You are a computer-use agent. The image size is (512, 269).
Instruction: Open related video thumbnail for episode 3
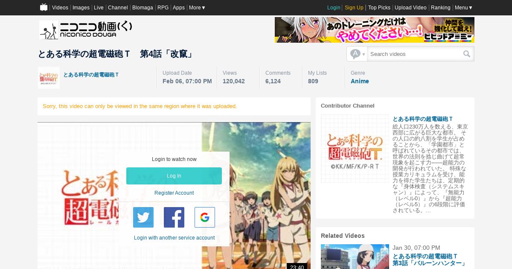(355, 257)
